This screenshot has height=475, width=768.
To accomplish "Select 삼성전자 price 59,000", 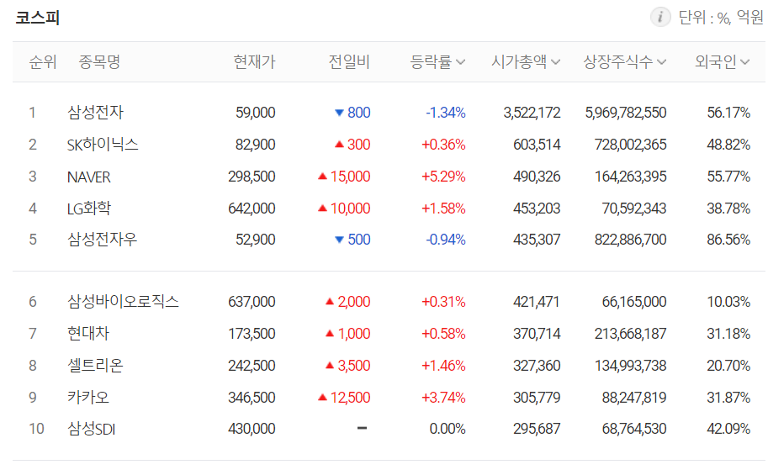I will click(x=255, y=113).
